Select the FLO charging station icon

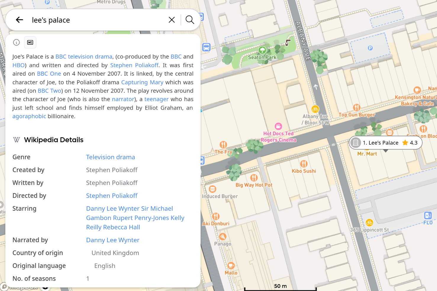pos(428,215)
